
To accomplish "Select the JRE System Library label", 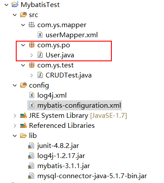I will click(58, 116).
